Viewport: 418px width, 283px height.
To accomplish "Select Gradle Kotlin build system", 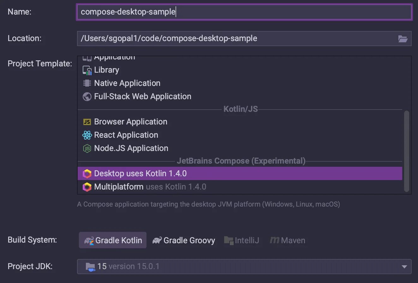I will point(113,240).
